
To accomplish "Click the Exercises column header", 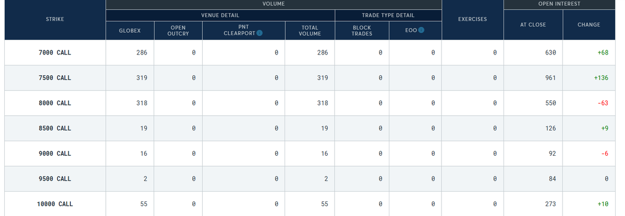I will [472, 20].
